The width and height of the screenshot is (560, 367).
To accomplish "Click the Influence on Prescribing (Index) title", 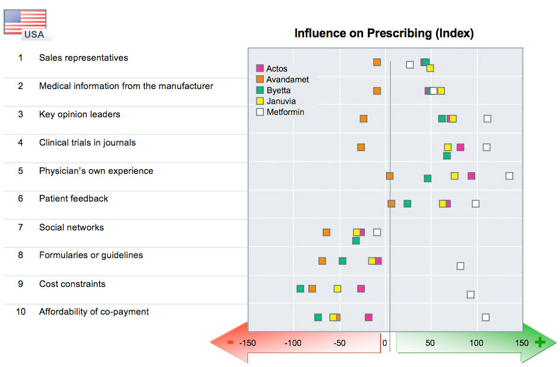I will pyautogui.click(x=384, y=34).
